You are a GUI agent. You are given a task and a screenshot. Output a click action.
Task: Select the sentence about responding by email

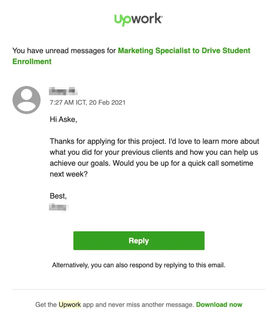coord(139,265)
